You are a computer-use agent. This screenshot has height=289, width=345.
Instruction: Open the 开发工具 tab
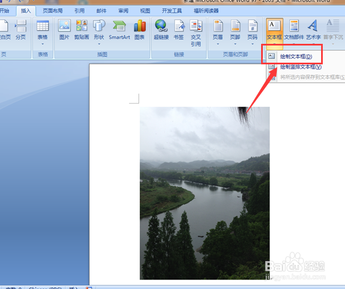(x=172, y=11)
